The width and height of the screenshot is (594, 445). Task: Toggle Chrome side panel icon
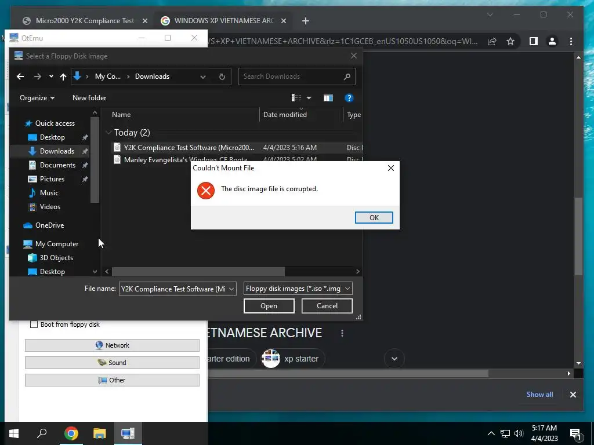pyautogui.click(x=534, y=41)
